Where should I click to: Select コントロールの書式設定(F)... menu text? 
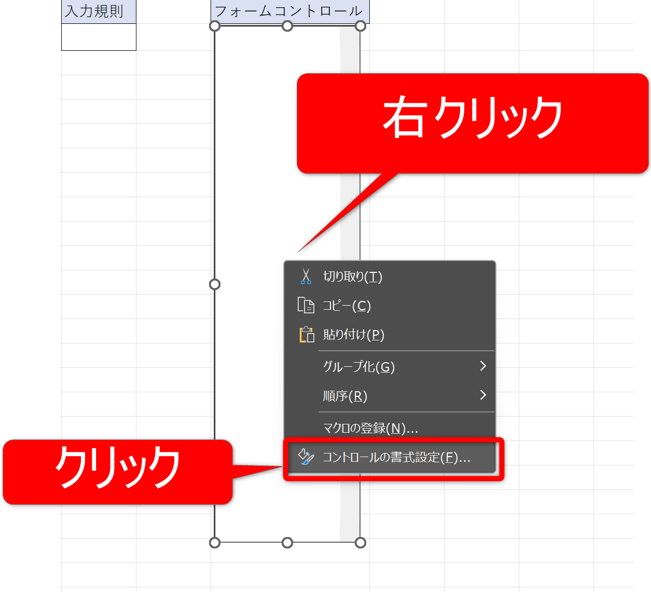click(396, 458)
